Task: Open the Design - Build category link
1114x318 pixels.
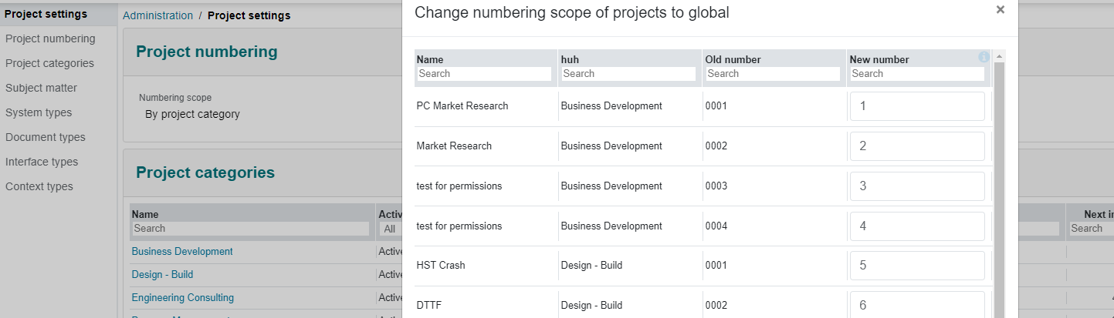Action: tap(162, 275)
